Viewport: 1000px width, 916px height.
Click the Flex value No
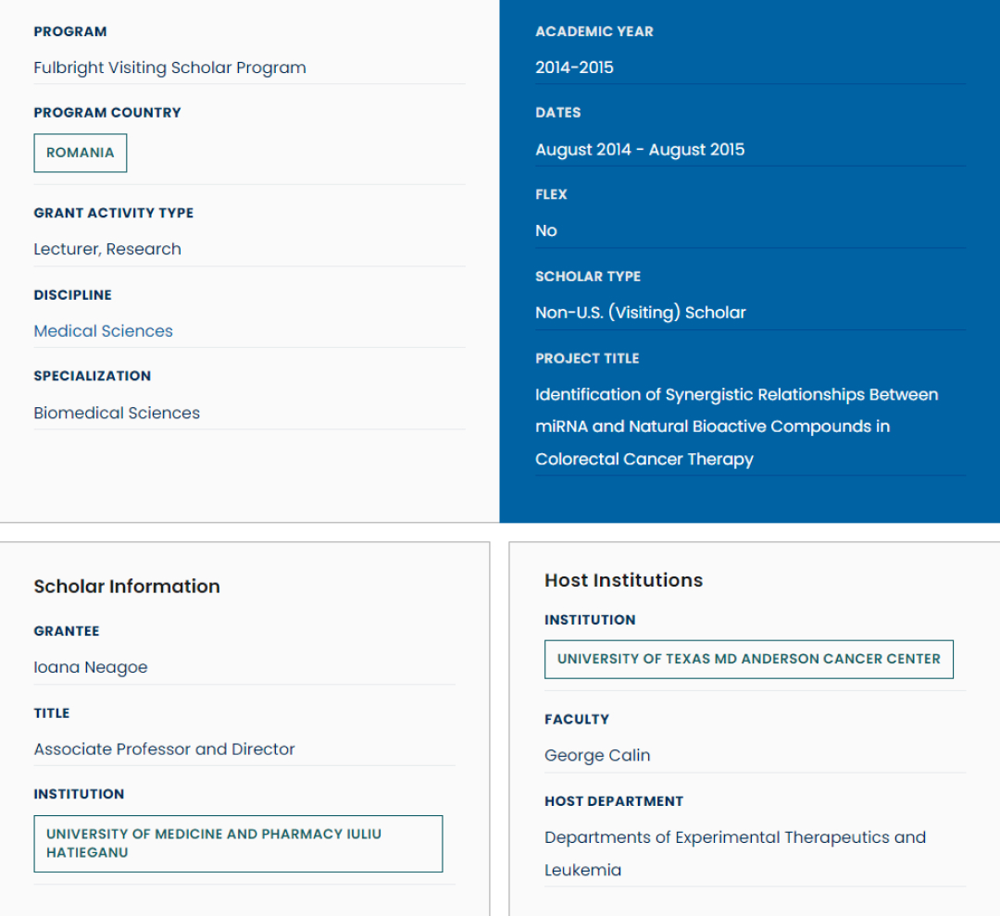point(546,231)
